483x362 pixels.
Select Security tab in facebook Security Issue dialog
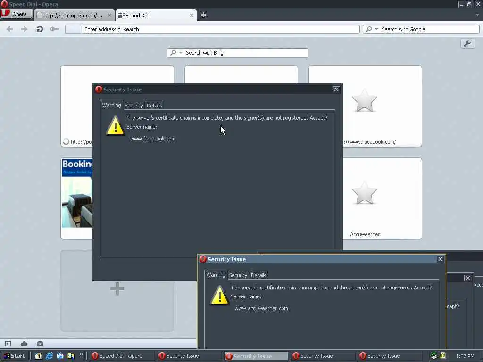pyautogui.click(x=133, y=106)
